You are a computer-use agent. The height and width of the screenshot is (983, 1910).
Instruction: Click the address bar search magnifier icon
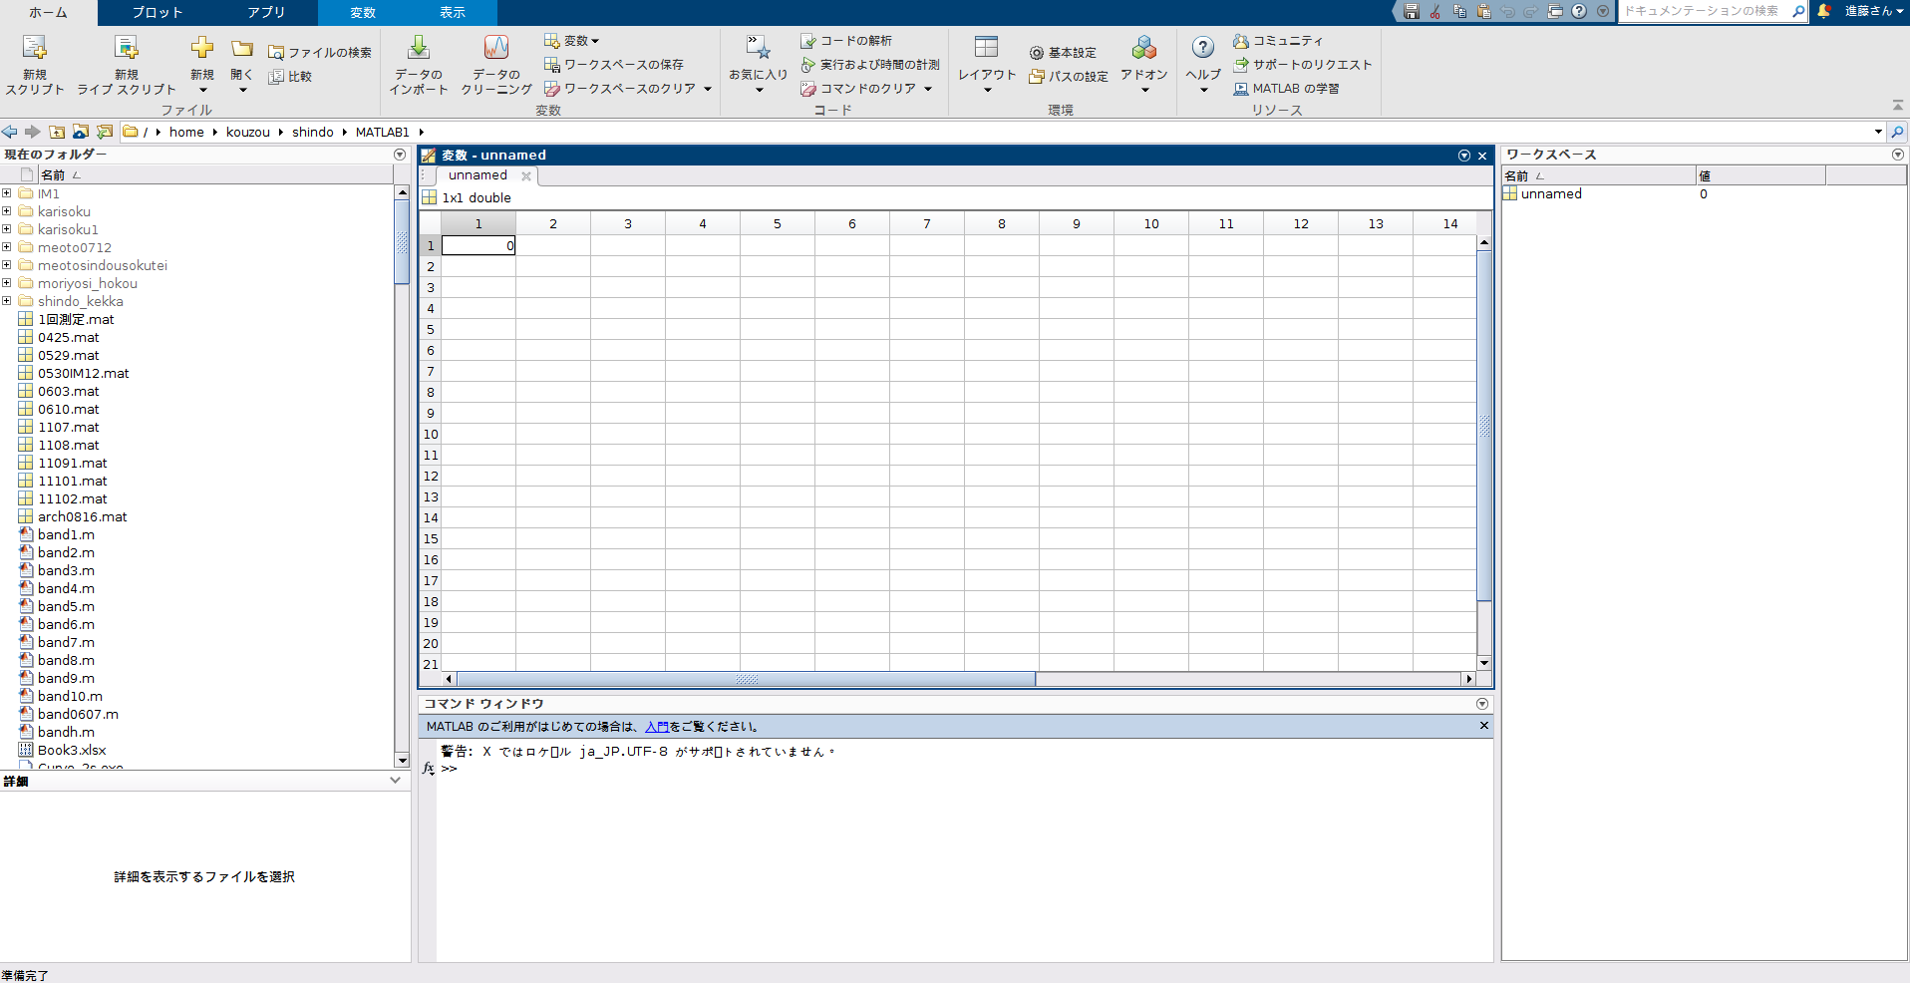coord(1897,132)
